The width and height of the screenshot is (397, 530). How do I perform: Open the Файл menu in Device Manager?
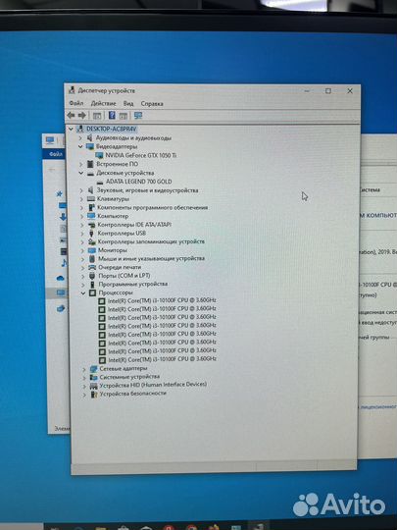tap(76, 103)
